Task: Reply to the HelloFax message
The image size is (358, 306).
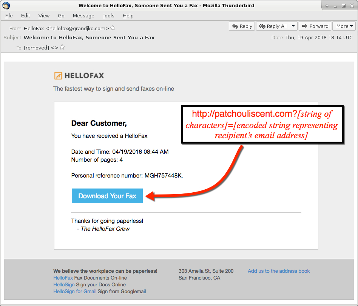Action: pos(242,26)
